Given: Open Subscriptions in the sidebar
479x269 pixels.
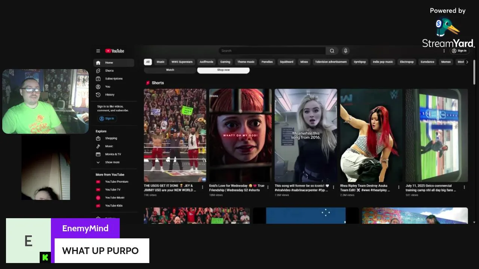Looking at the screenshot, I should coord(114,79).
